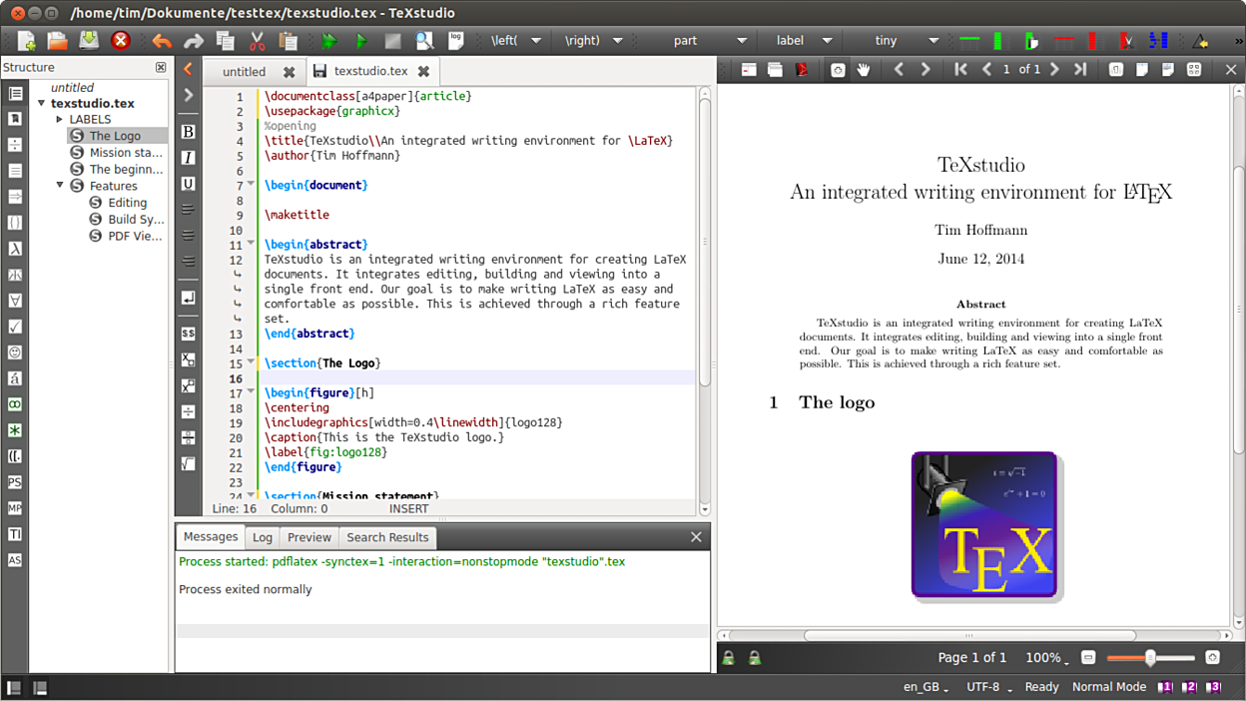The width and height of the screenshot is (1246, 701).
Task: Click the Compile single green arrow icon
Action: pos(361,41)
